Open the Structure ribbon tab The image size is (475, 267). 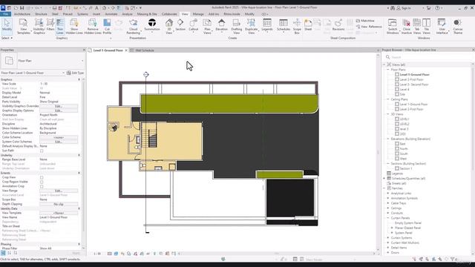click(41, 14)
